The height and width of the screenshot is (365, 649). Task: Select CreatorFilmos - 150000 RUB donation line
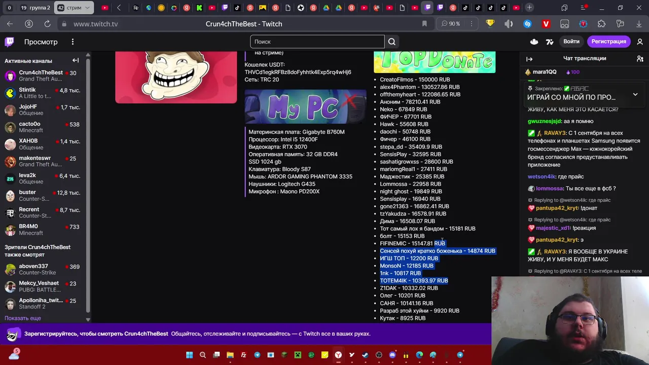tap(415, 80)
